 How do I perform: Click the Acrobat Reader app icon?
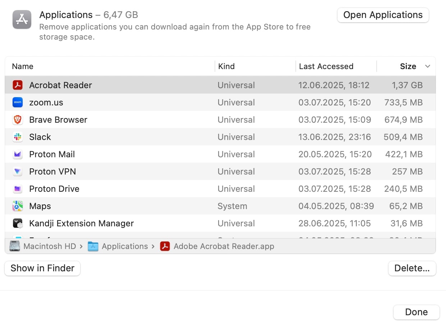click(x=18, y=85)
